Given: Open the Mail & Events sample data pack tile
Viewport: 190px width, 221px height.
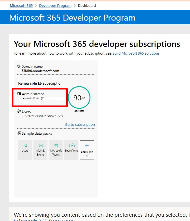Looking at the screenshot, I should (40, 150).
